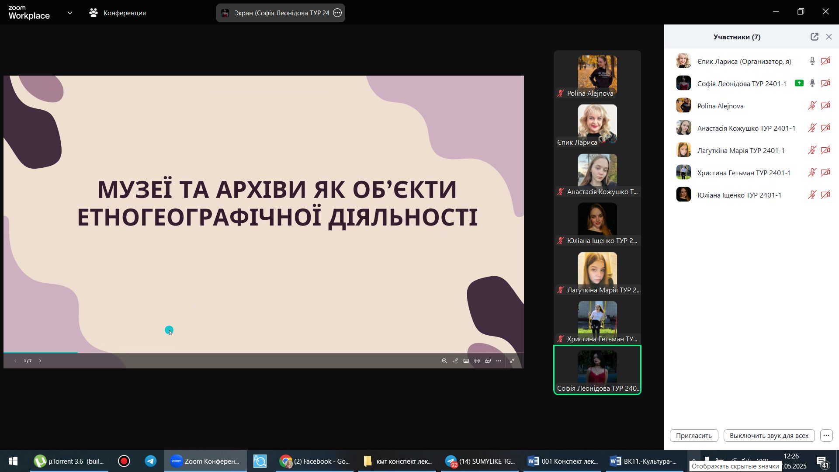Select Софія Леонідова video thumbnail

point(597,370)
